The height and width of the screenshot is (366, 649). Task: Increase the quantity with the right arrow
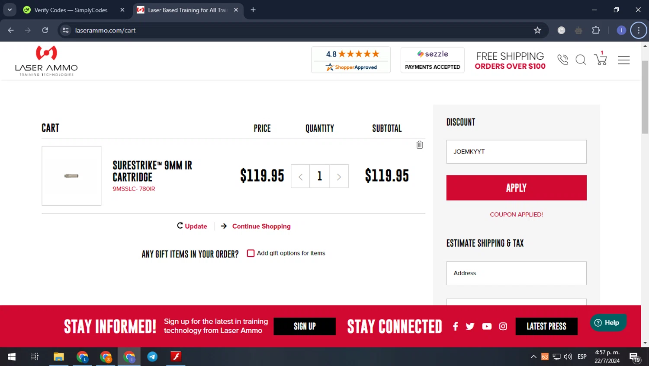(339, 176)
